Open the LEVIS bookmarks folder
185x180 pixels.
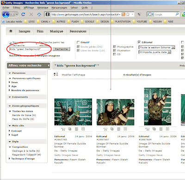(30, 22)
